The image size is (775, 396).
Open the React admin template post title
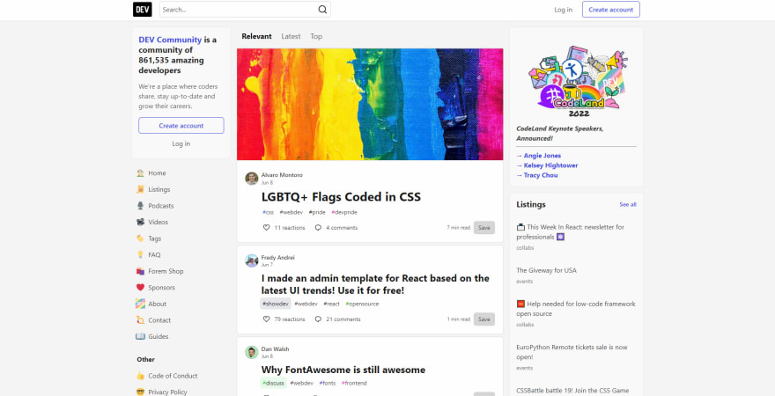[x=375, y=284]
